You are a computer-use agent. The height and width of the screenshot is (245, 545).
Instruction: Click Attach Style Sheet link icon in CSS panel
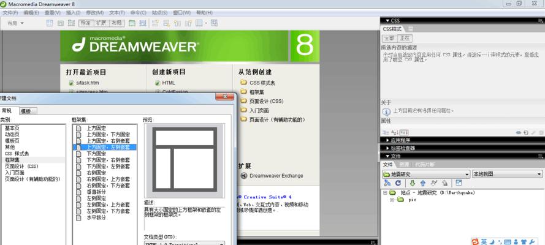518,132
